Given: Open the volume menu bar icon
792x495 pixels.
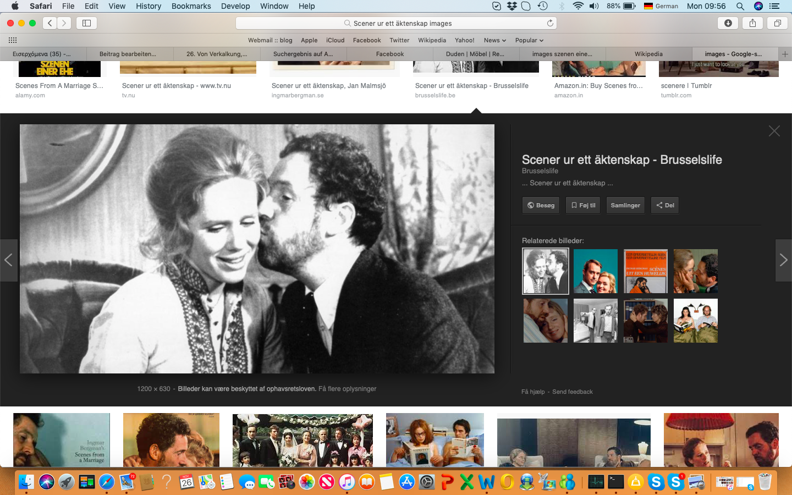Looking at the screenshot, I should point(594,6).
